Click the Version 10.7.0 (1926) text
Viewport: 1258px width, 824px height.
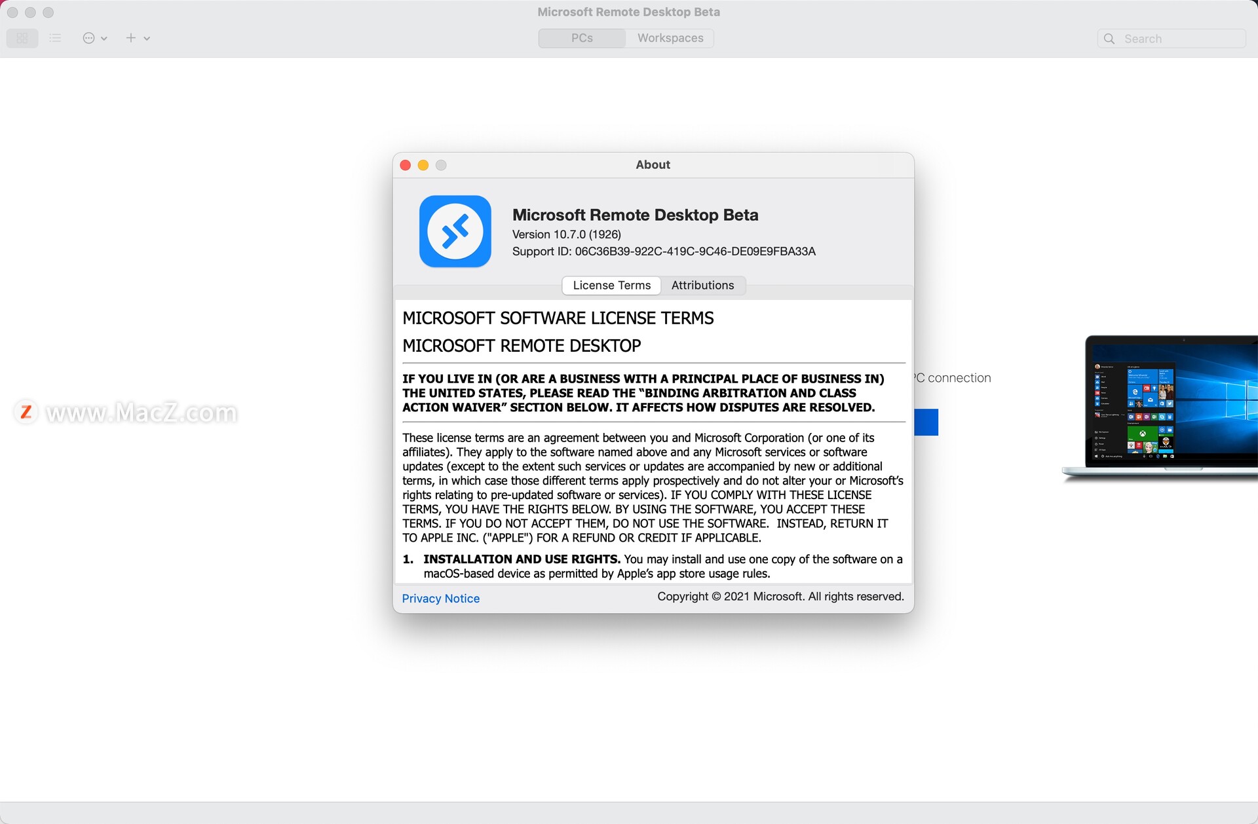click(x=567, y=234)
